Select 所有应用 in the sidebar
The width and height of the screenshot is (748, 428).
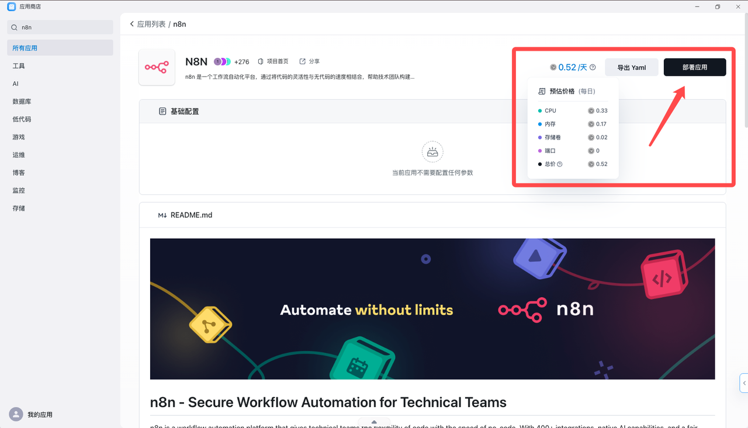pos(60,48)
